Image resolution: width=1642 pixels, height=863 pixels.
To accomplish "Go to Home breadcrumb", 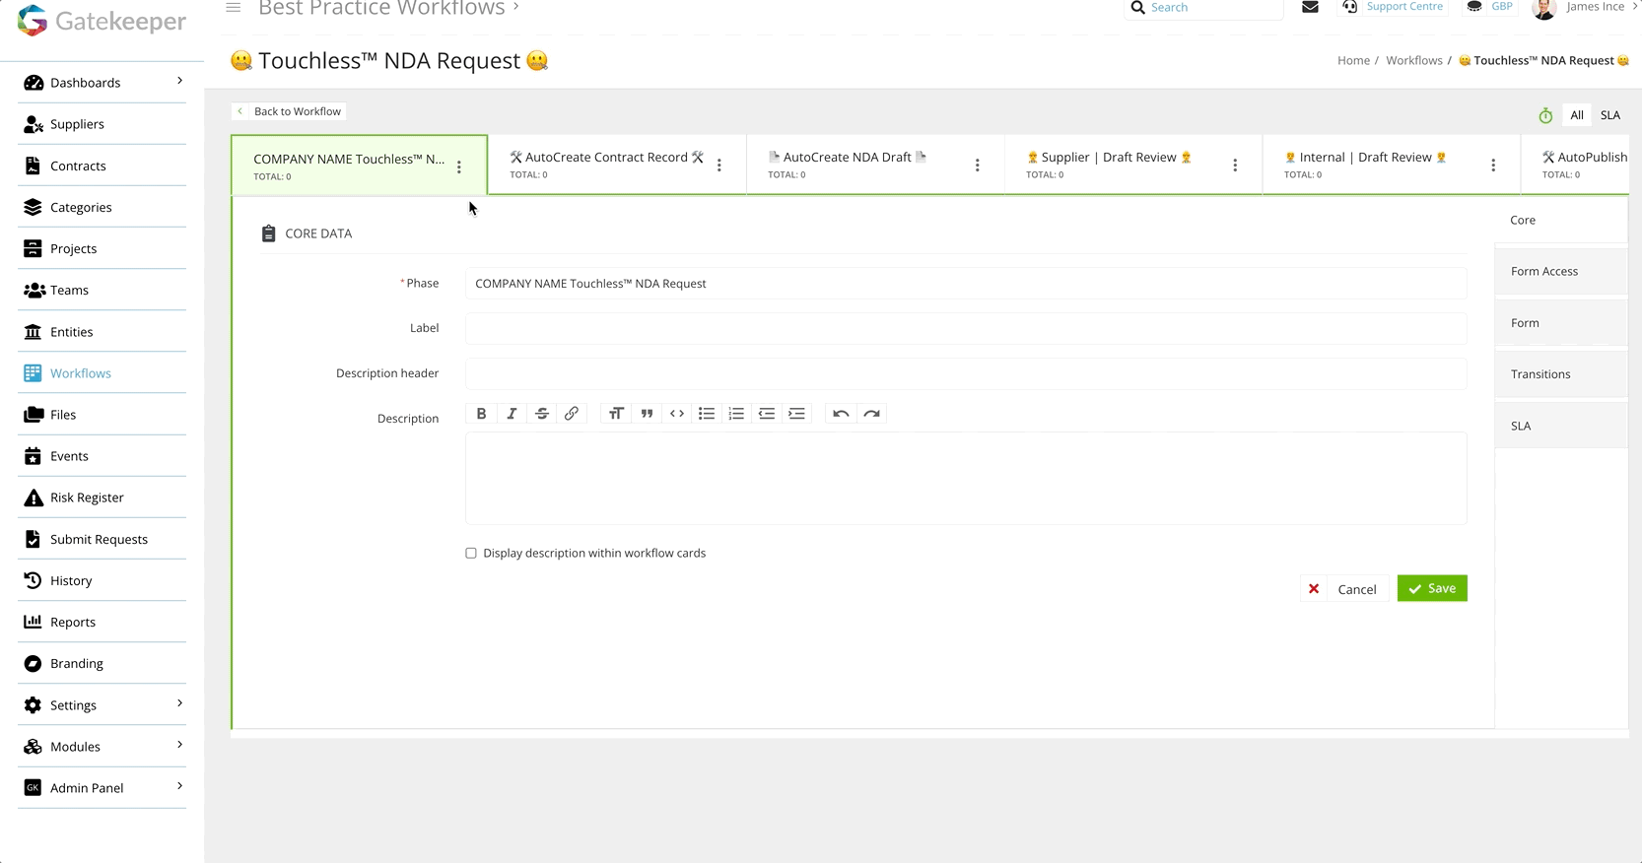I will pyautogui.click(x=1353, y=60).
